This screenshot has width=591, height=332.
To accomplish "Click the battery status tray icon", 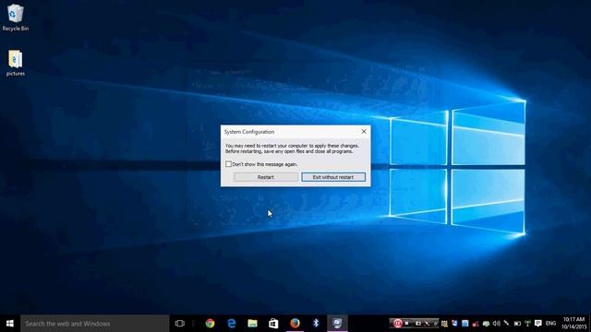I will tap(517, 324).
